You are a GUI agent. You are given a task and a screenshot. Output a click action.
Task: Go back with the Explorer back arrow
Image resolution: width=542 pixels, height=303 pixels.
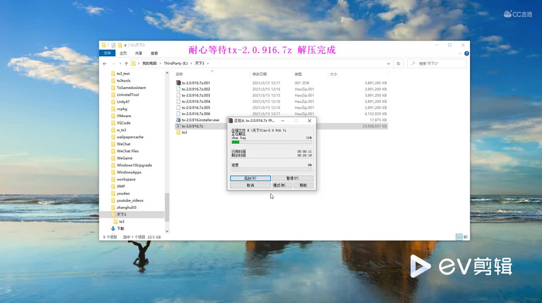(x=105, y=63)
